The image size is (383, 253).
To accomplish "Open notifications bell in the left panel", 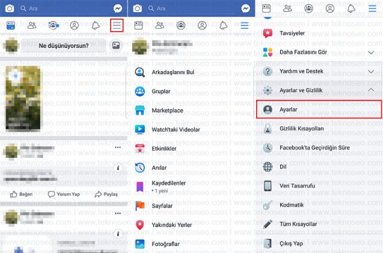I will pyautogui.click(x=96, y=25).
